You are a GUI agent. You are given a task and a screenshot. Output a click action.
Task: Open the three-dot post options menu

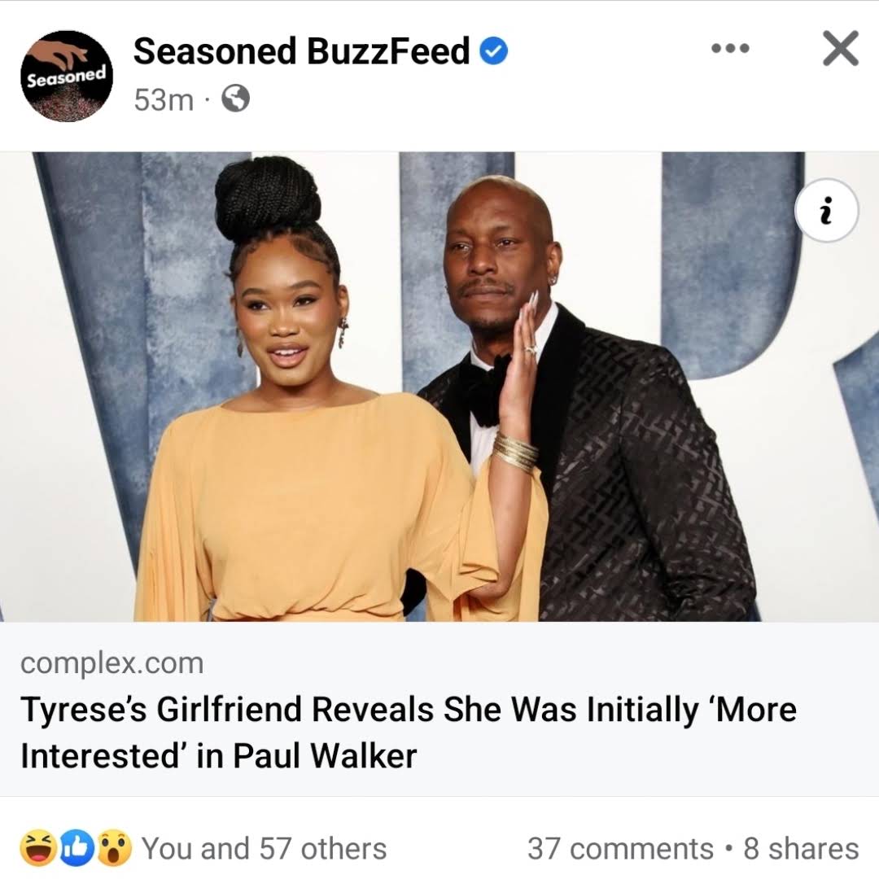(730, 49)
